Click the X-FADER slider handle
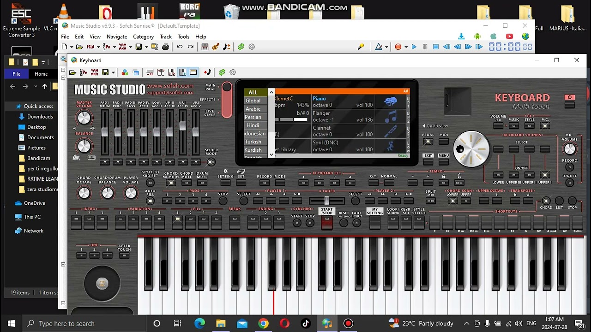This screenshot has height=332, width=591. 326,201
